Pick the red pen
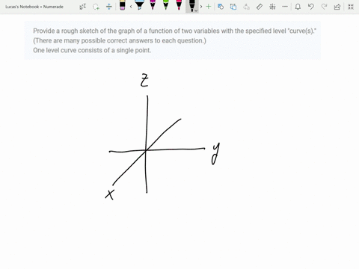The height and width of the screenshot is (269, 359). (x=179, y=5)
